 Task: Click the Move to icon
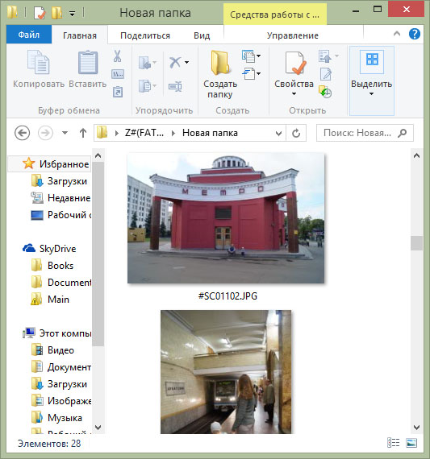(x=145, y=63)
